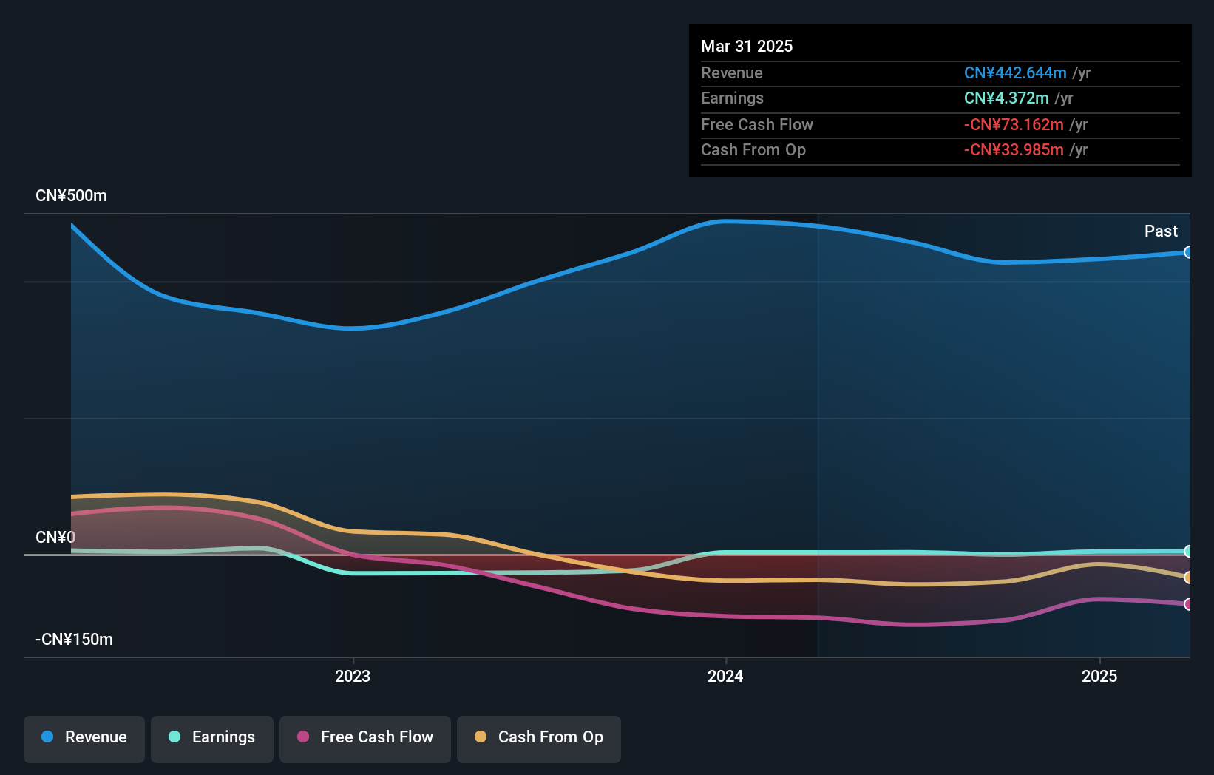Click the Earnings row label in tooltip
1214x775 pixels.
coord(732,98)
